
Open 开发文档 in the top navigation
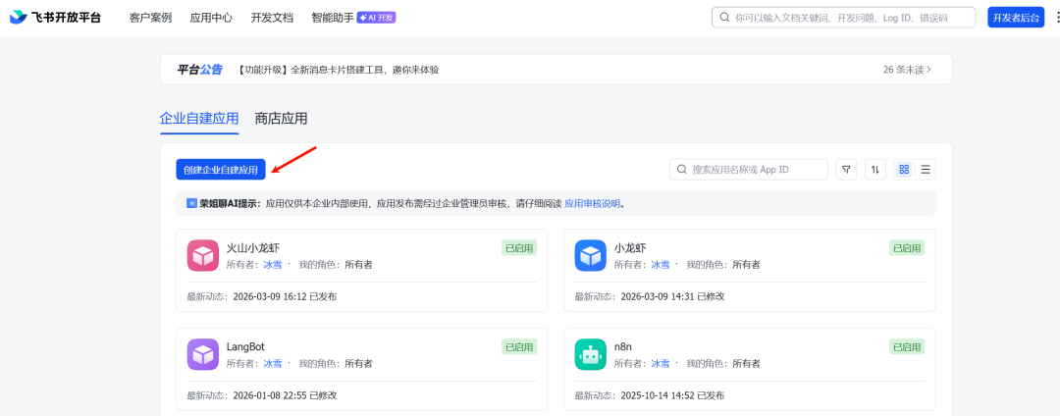click(x=272, y=18)
